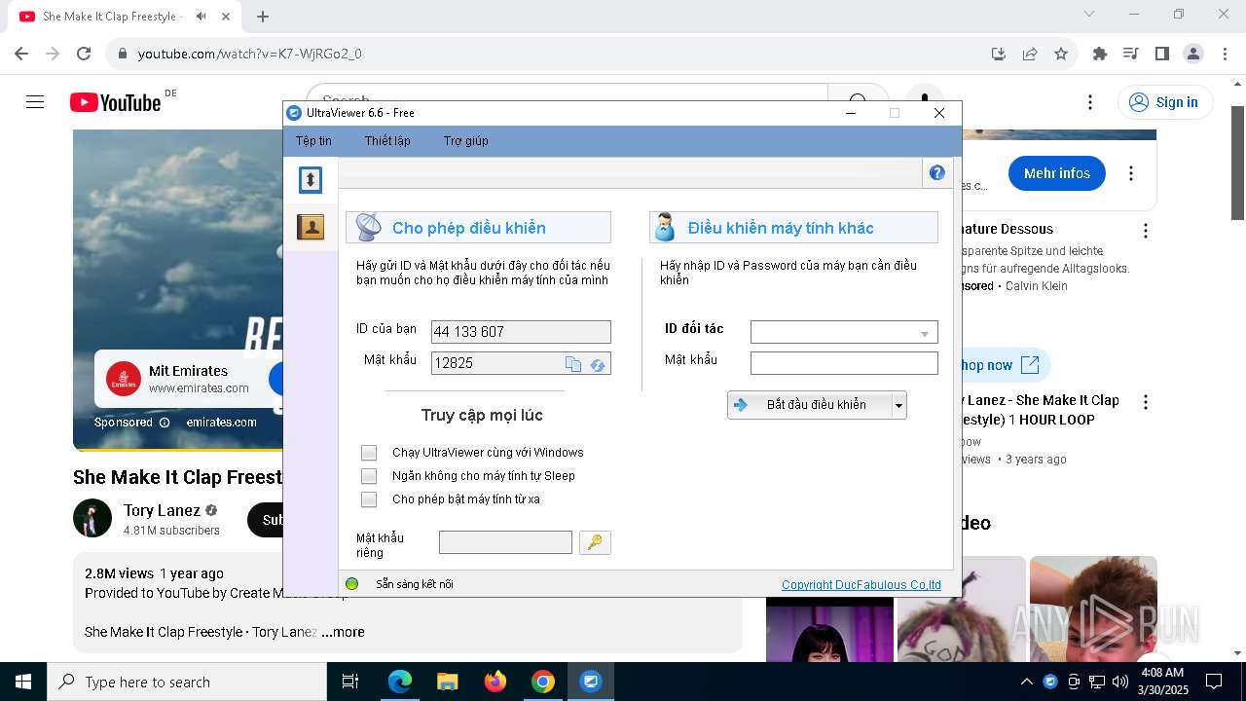Image resolution: width=1246 pixels, height=701 pixels.
Task: Open dropdown arrow beside Bắt đầu điều khiển
Action: click(899, 405)
